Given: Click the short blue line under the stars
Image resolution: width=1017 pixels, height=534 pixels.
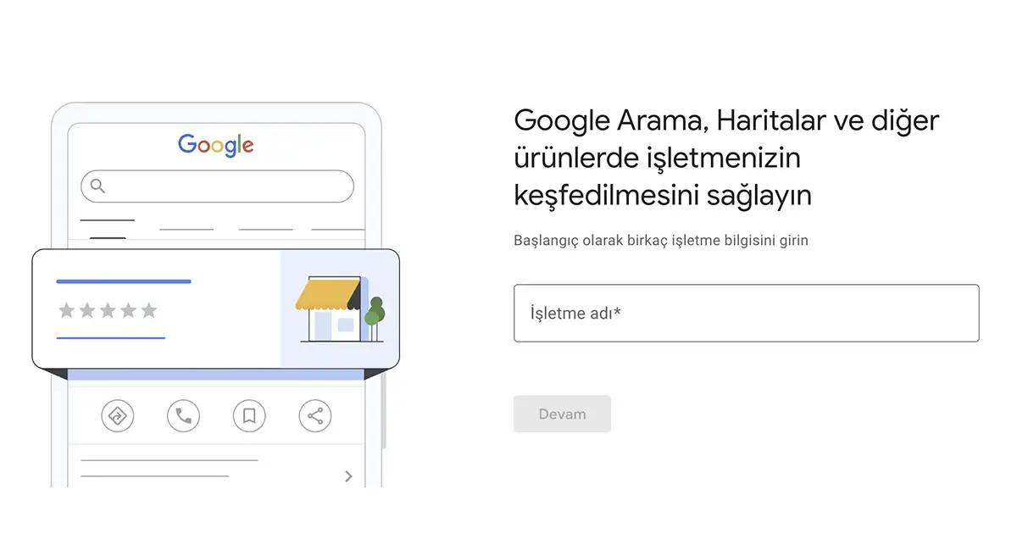Looking at the screenshot, I should [x=110, y=337].
